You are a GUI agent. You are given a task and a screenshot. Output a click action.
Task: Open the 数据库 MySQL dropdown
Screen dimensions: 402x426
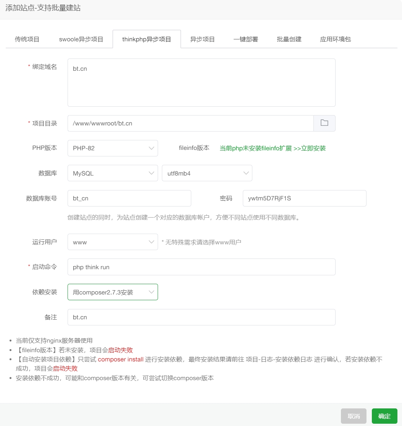(113, 173)
